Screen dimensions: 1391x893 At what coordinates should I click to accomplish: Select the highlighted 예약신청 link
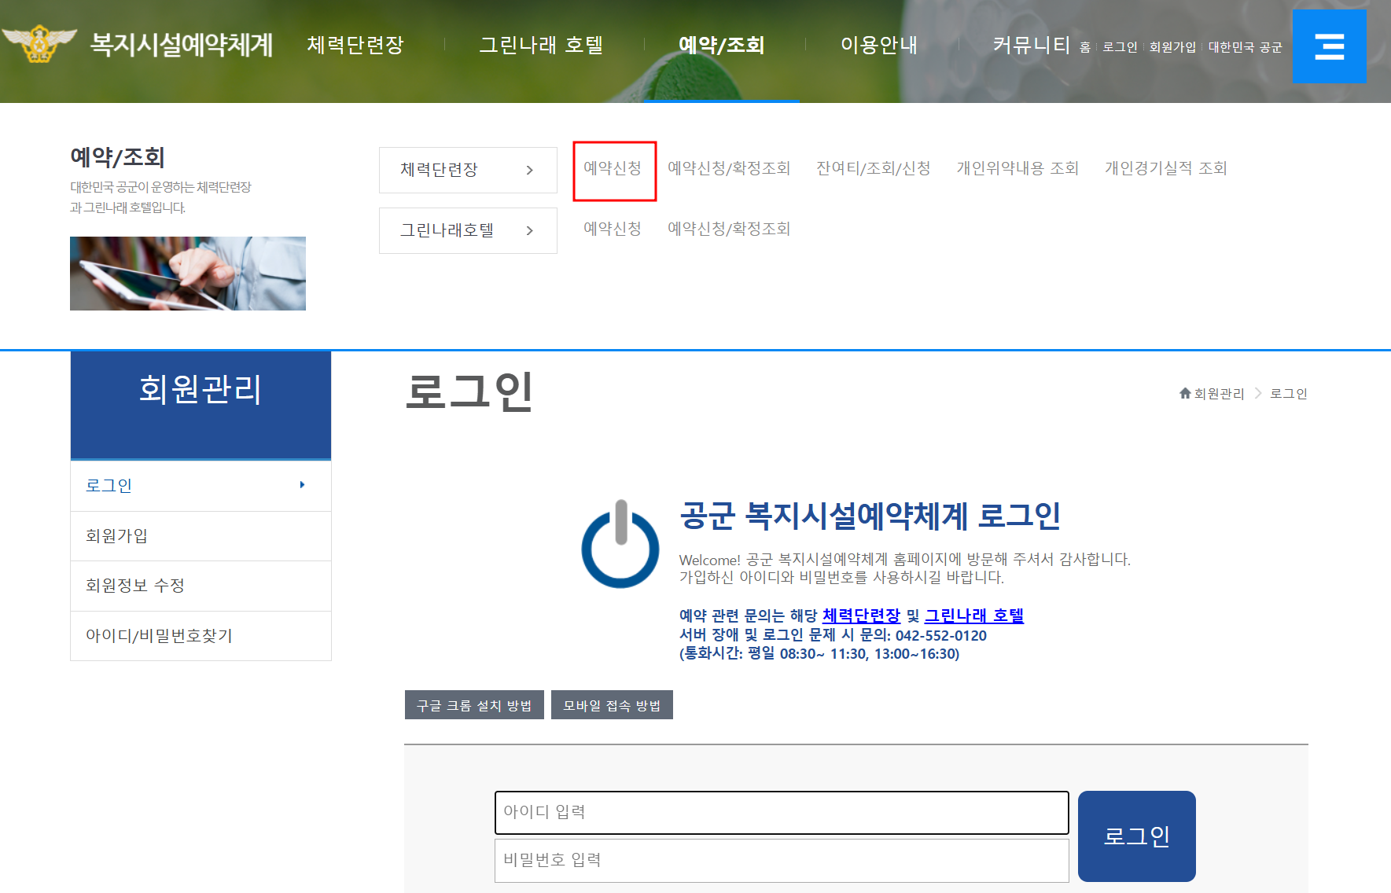[x=614, y=167]
